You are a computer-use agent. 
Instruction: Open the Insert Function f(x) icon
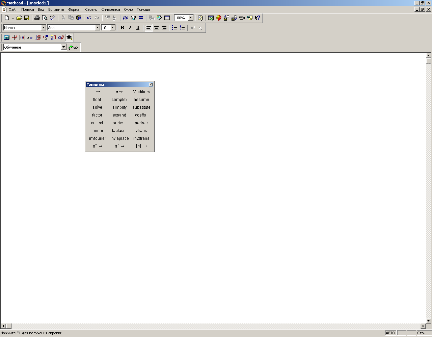[126, 18]
